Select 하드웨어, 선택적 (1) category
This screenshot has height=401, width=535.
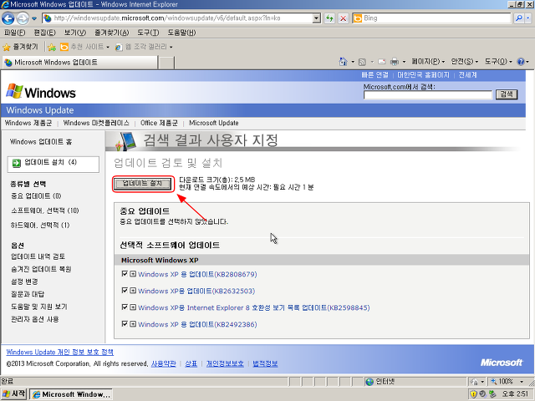coord(40,226)
